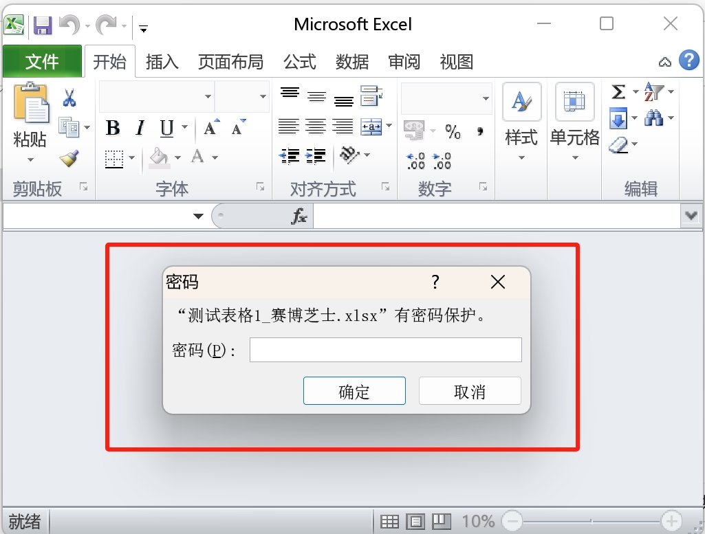Toggle Align Text Left

pos(289,127)
